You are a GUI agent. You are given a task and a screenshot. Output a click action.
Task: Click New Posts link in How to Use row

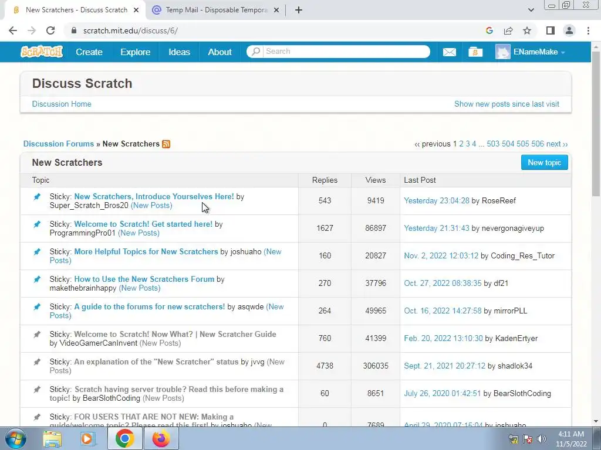[140, 288]
